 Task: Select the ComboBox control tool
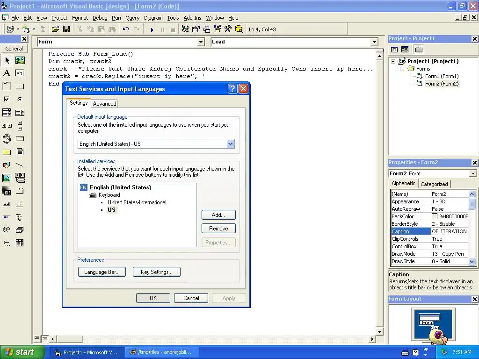click(x=7, y=113)
